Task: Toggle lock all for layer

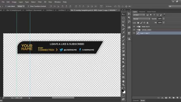Action: 147,23
